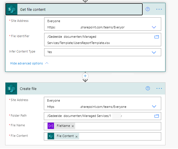The width and height of the screenshot is (178, 149).
Task: Expand Site Address dropdown in Get file content
Action: pyautogui.click(x=154, y=27)
